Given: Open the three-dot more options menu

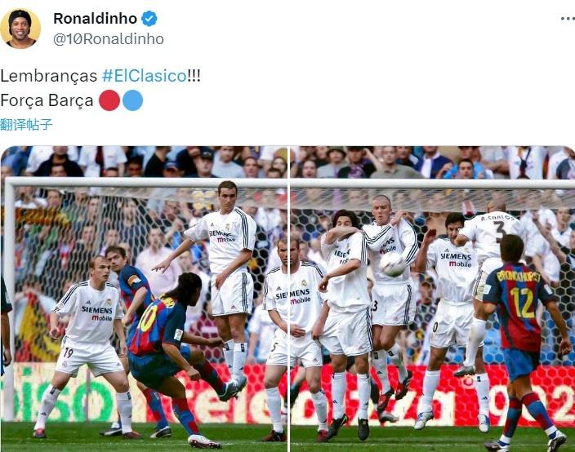Looking at the screenshot, I should pyautogui.click(x=568, y=19).
